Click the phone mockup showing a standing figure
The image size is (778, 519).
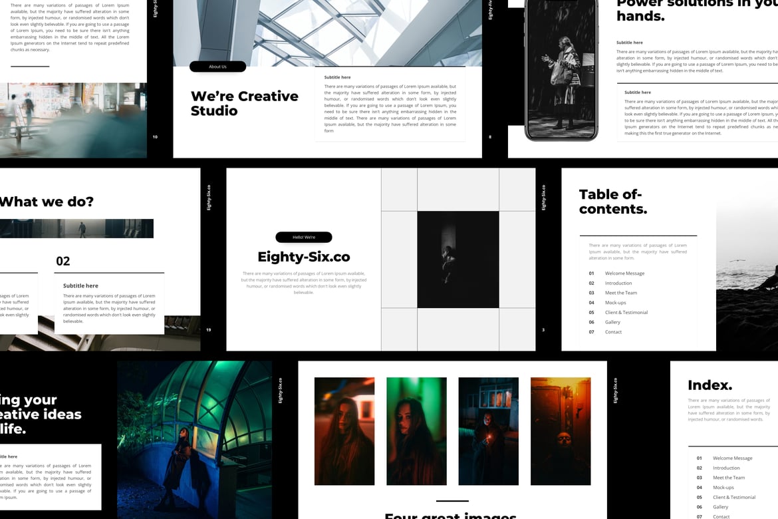(x=561, y=69)
